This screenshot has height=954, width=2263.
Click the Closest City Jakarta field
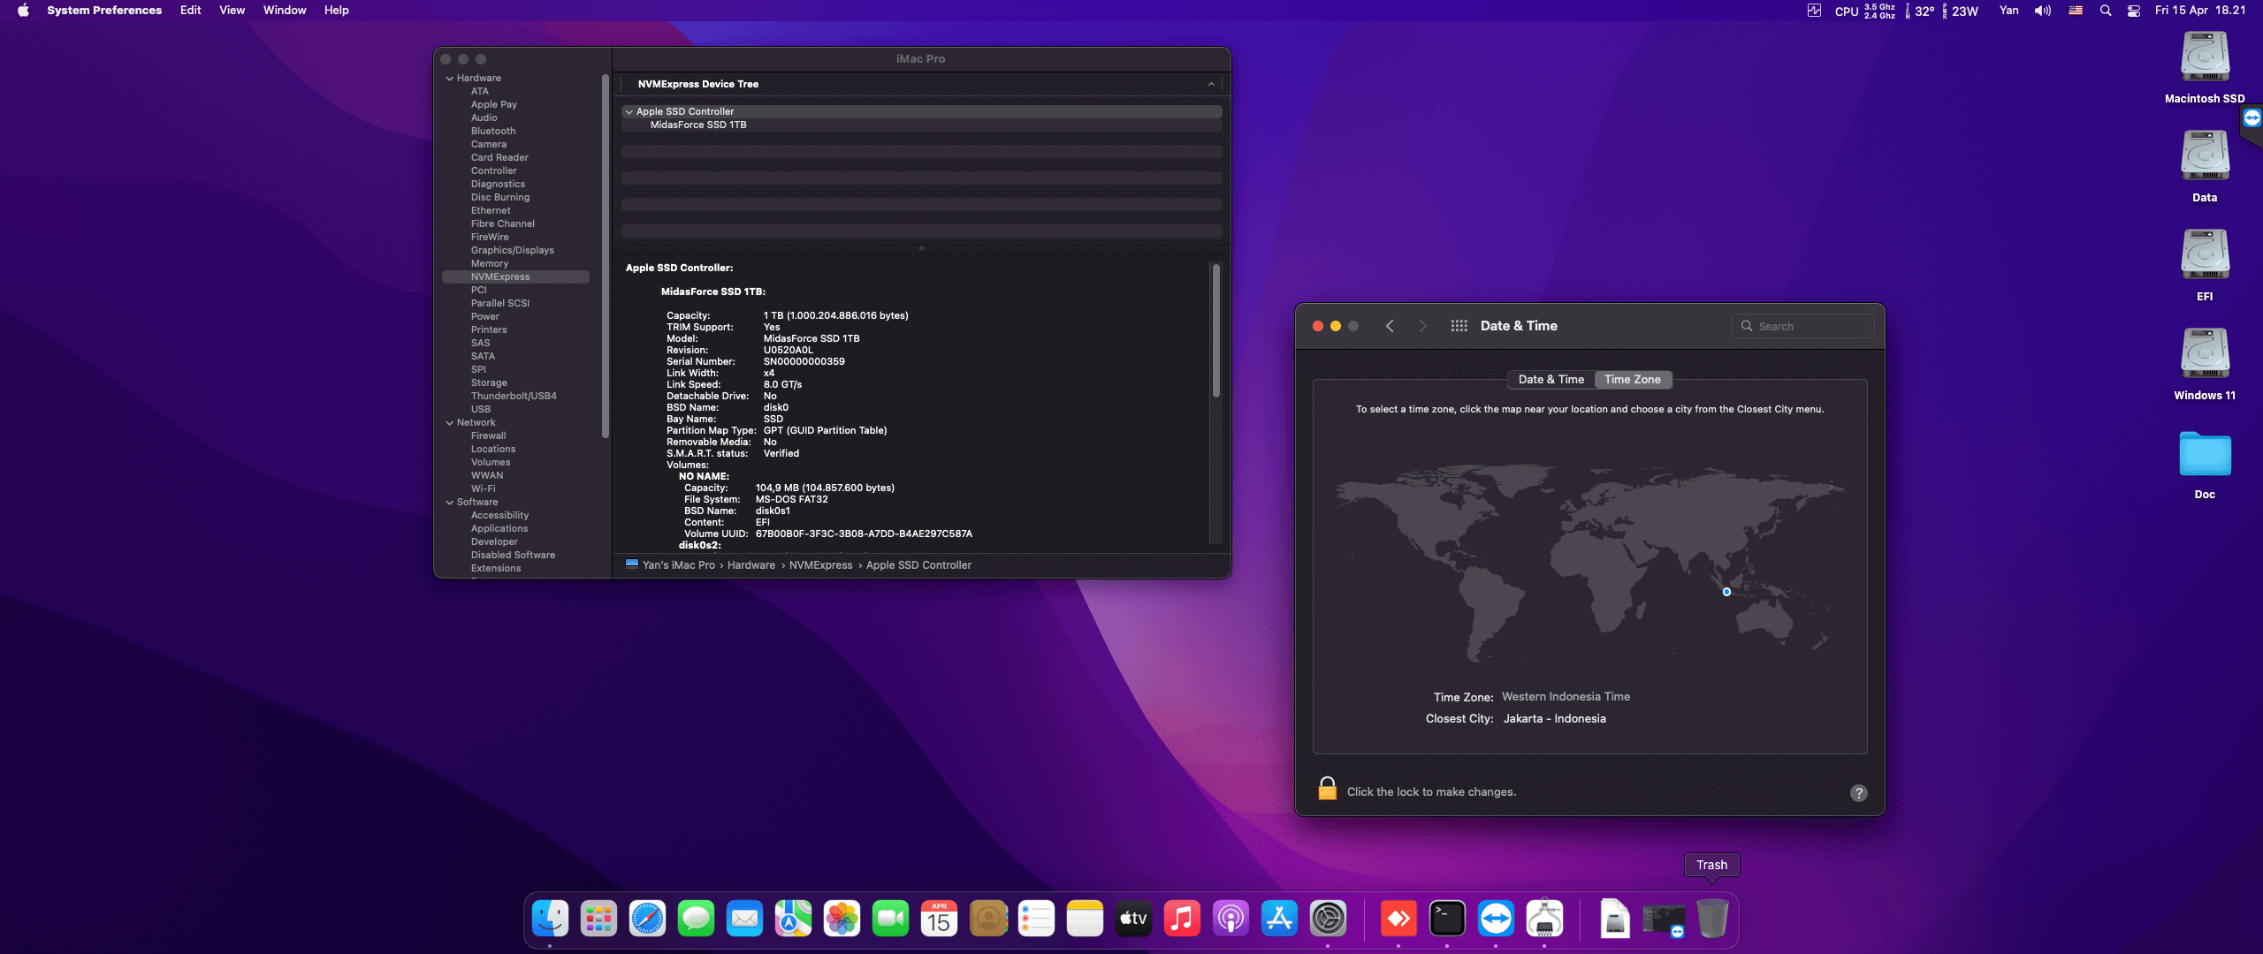click(x=1554, y=719)
